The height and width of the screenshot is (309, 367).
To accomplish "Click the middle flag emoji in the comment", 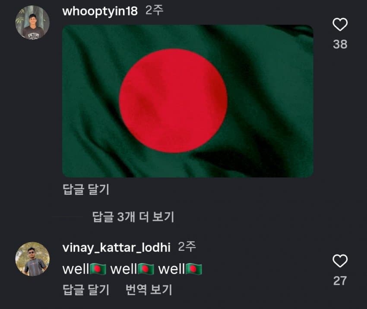I will (x=146, y=269).
